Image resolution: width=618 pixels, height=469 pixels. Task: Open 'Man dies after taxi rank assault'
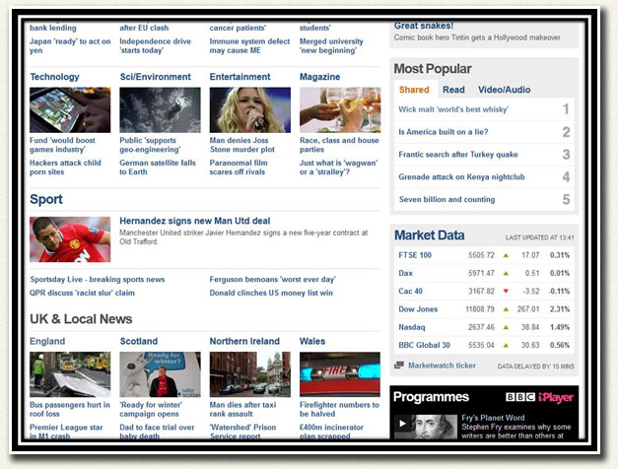(x=242, y=410)
